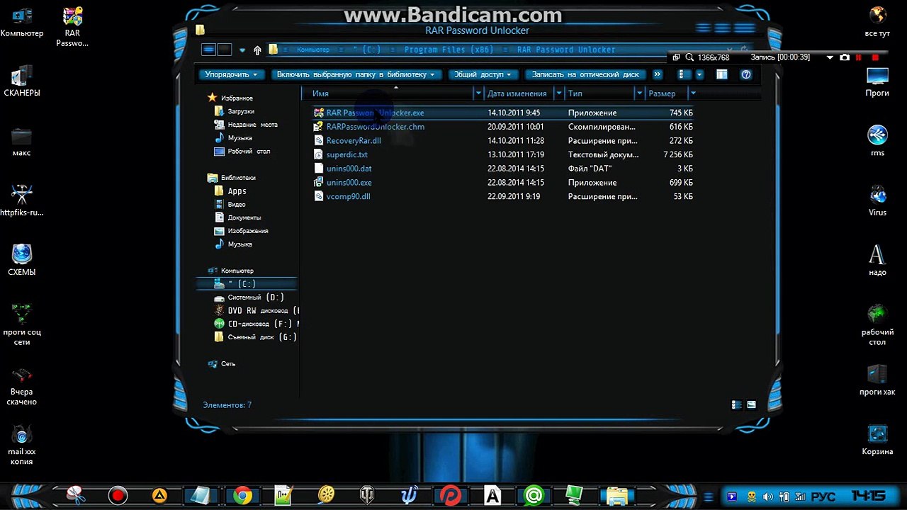Select the unins000.dat file icon
Screen dimensions: 907x510
[x=319, y=169]
